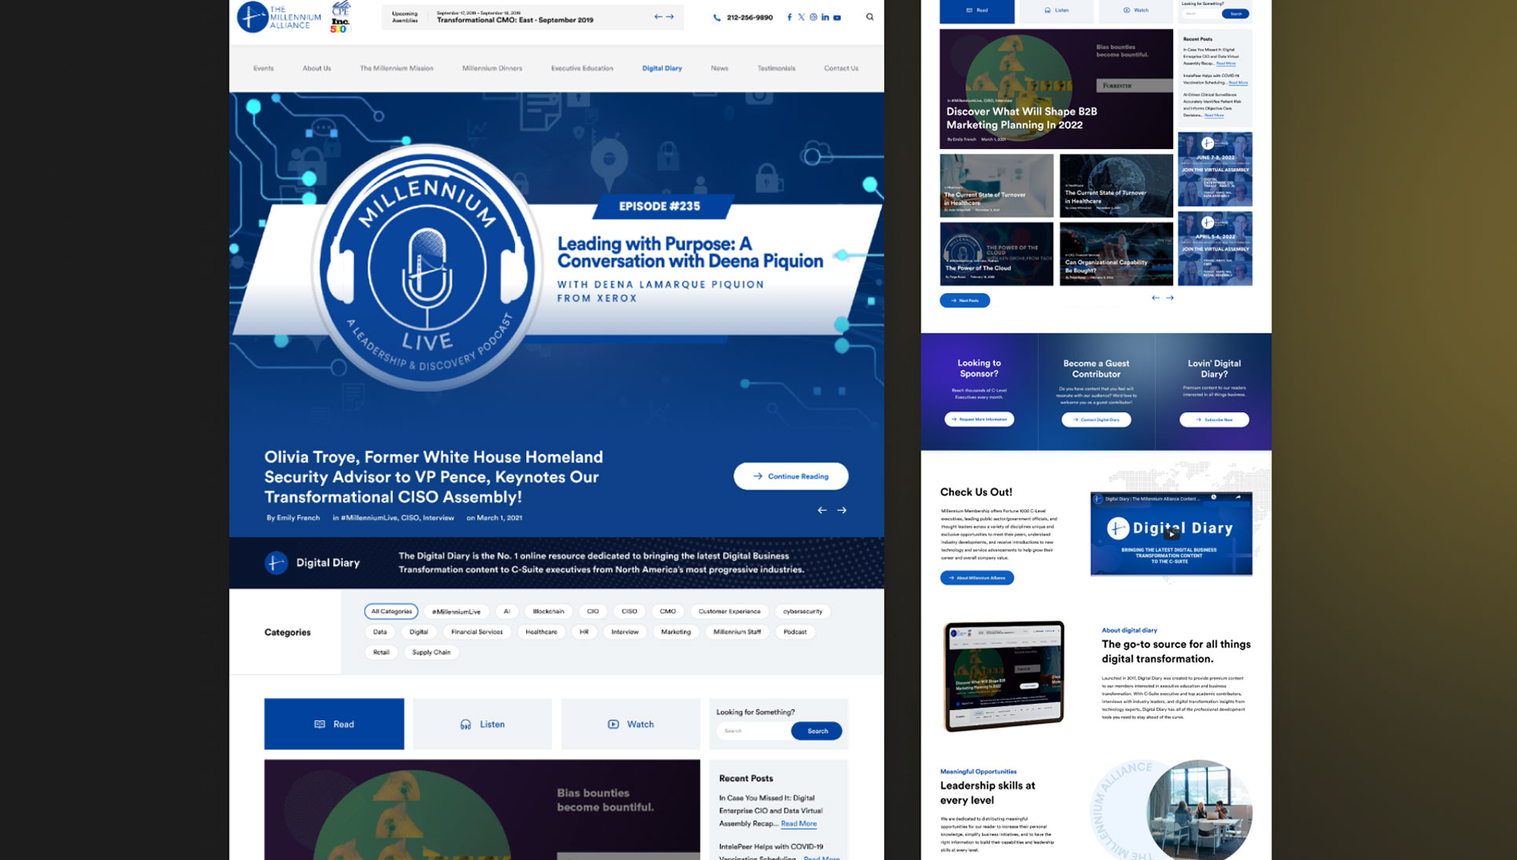The image size is (1517, 860).
Task: Go to the previous upcoming assembly with the left arrow
Action: click(658, 16)
